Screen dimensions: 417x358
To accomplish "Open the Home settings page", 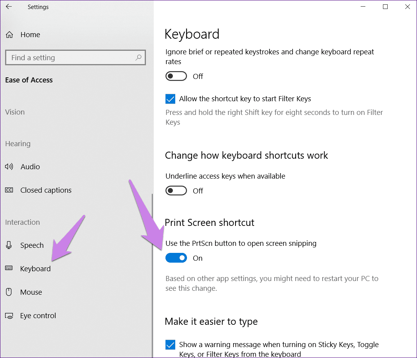I will (30, 34).
